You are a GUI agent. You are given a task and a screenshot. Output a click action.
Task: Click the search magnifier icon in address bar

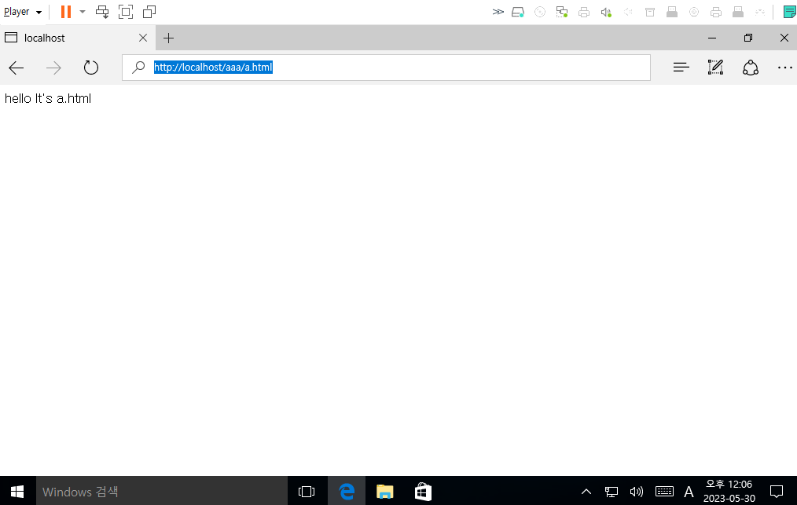(x=138, y=67)
